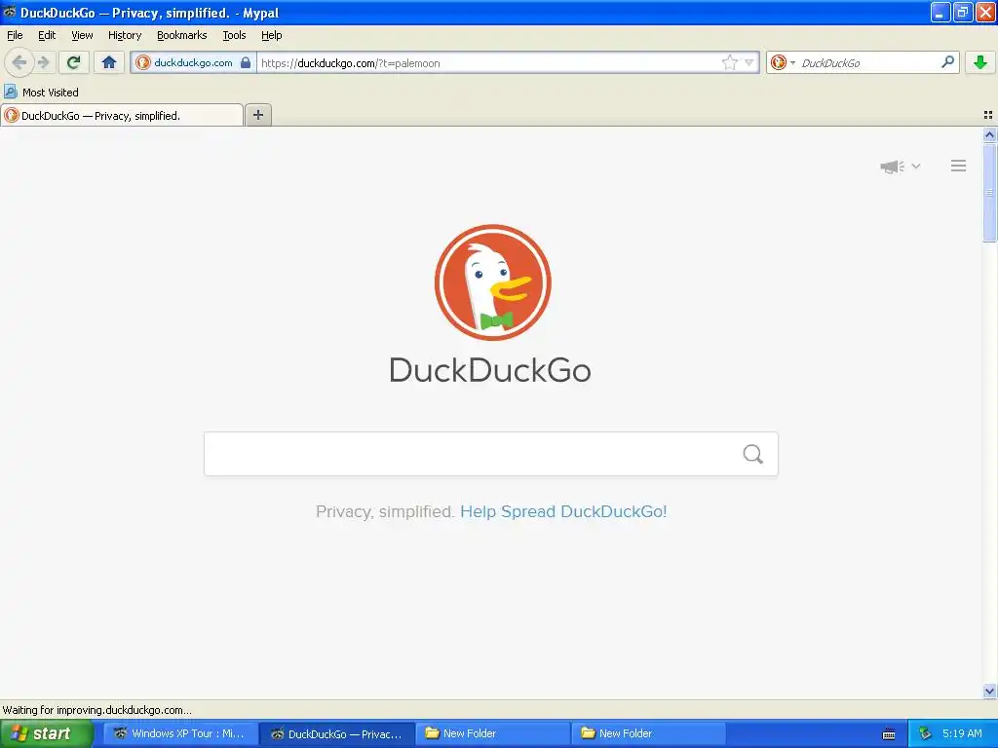The height and width of the screenshot is (748, 998).
Task: Click the duckduckgo.com site identity button
Action: 193,62
